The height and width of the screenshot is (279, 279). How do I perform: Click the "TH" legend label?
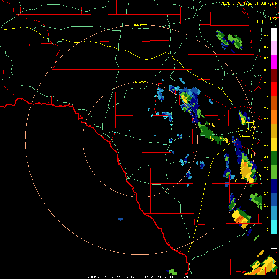[266, 242]
